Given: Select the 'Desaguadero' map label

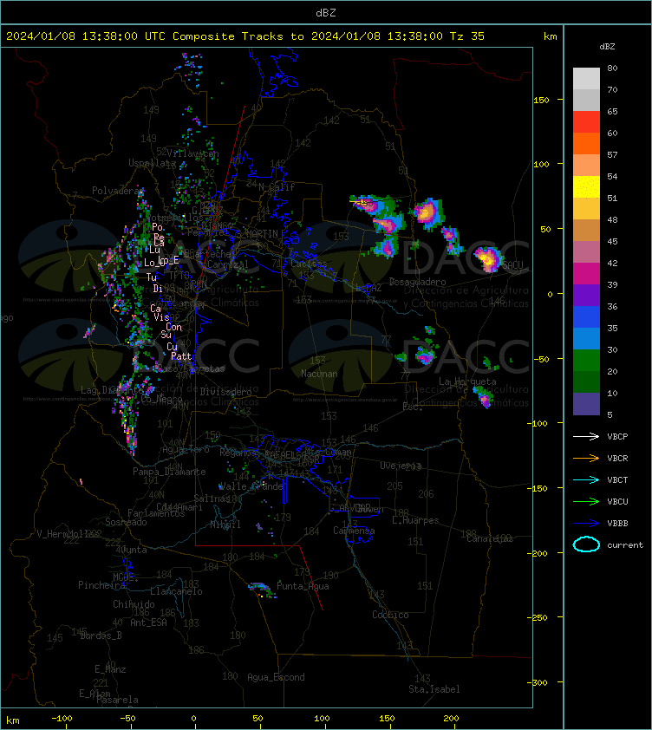Looking at the screenshot, I should pos(417,282).
